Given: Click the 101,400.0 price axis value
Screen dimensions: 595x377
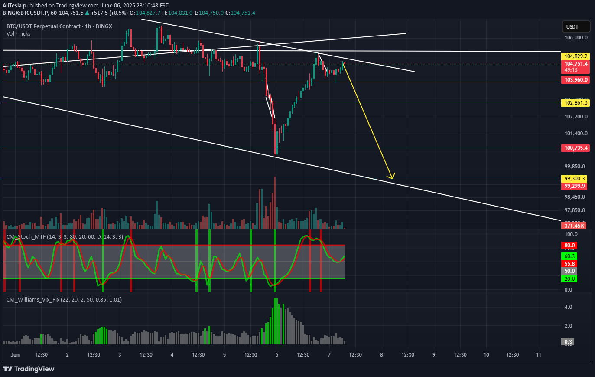Looking at the screenshot, I should click(576, 134).
